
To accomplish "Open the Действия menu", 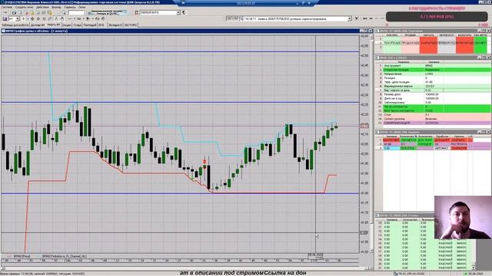I will 42,7.
